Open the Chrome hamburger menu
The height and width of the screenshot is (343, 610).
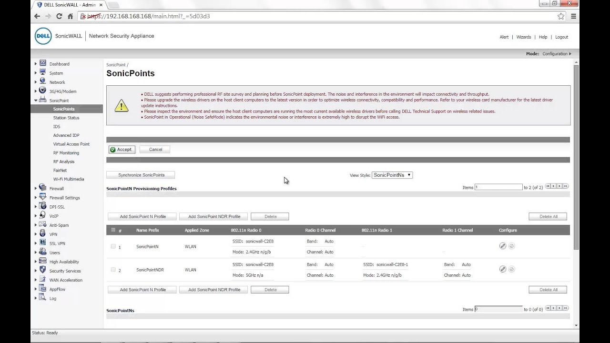(573, 16)
